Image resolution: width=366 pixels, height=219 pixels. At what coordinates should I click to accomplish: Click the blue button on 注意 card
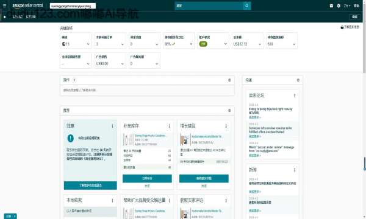pos(90,186)
